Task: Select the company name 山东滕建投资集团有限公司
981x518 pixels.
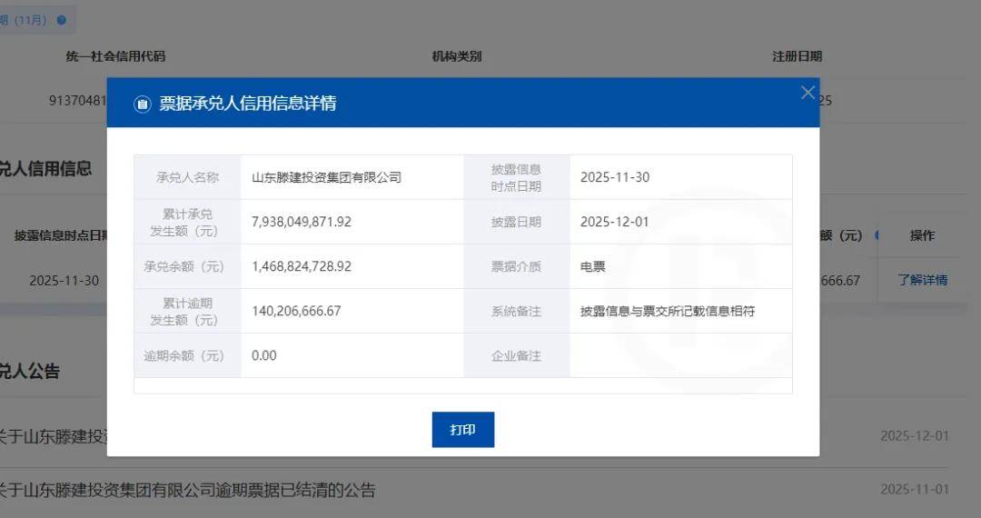Action: click(x=326, y=177)
